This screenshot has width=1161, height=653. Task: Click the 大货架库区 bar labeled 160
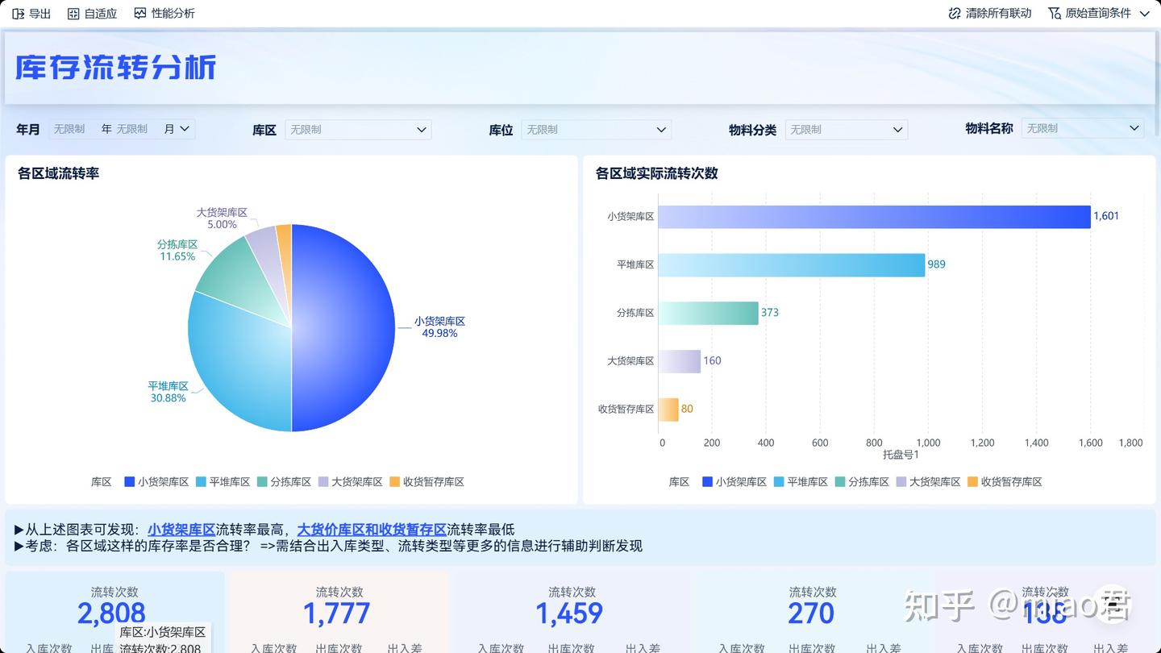click(x=680, y=361)
